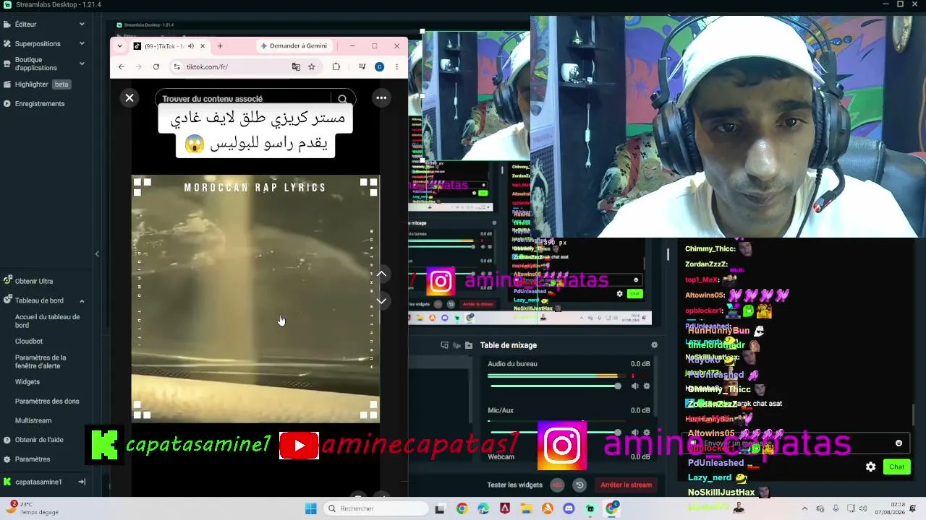
Task: Collapse the Streamlabs sidebar with the arrow
Action: pos(97,253)
